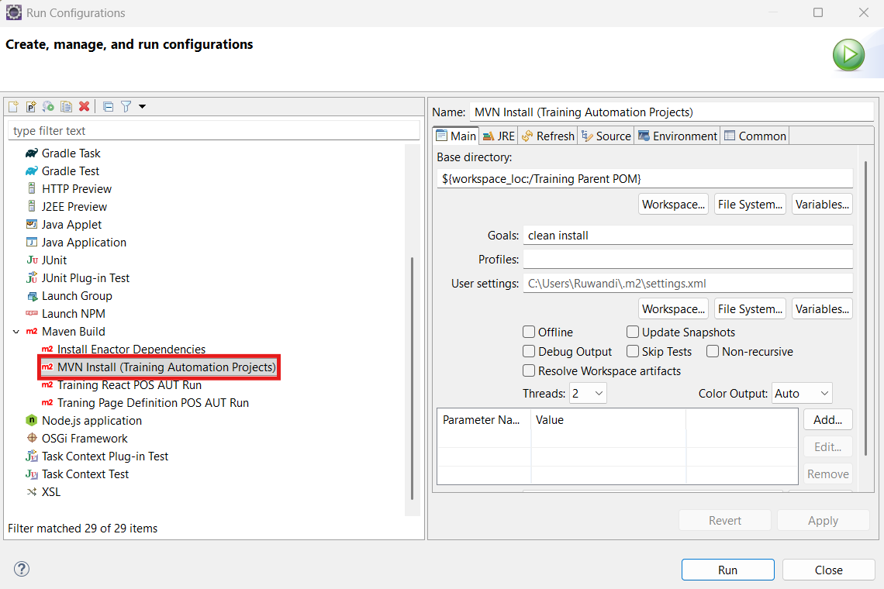Open the Color Output dropdown
This screenshot has height=589, width=884.
(802, 394)
